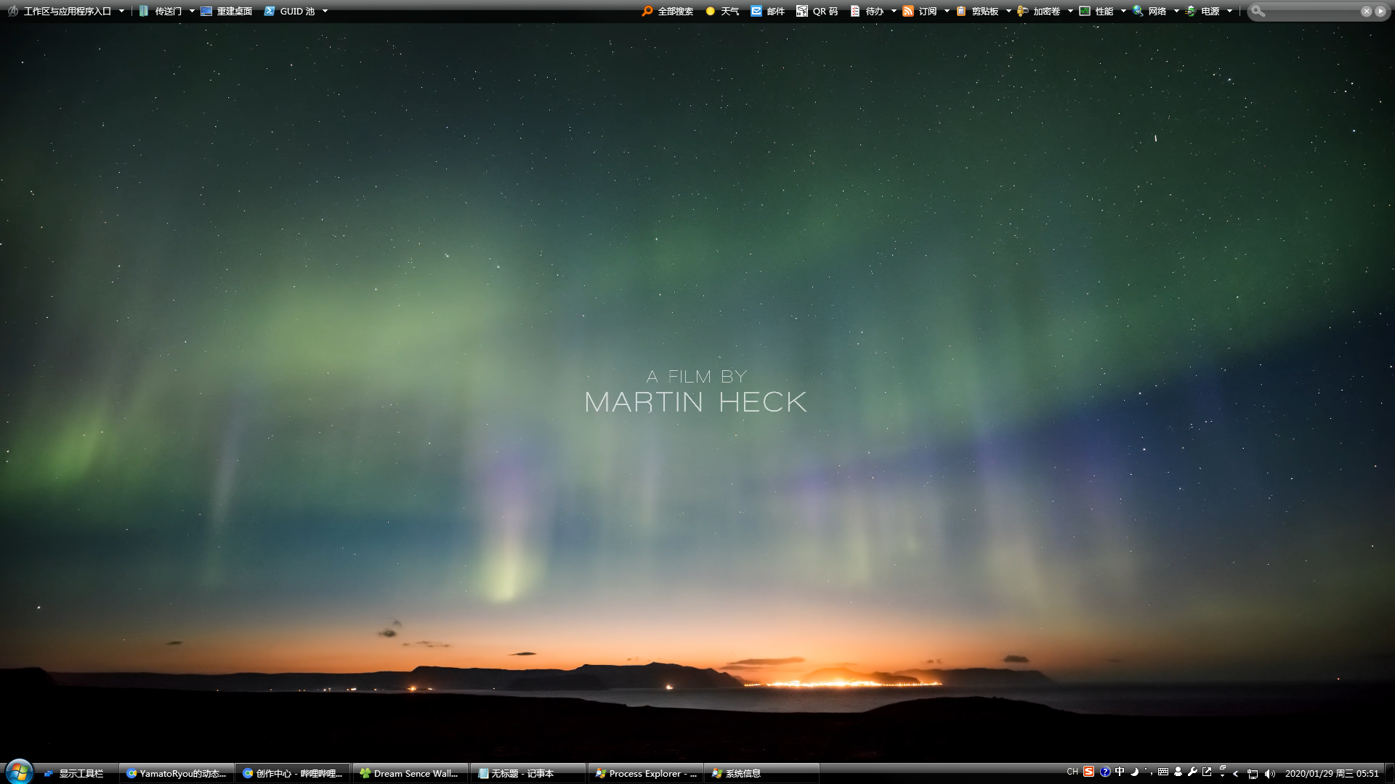Open QR 码 tool

(817, 11)
